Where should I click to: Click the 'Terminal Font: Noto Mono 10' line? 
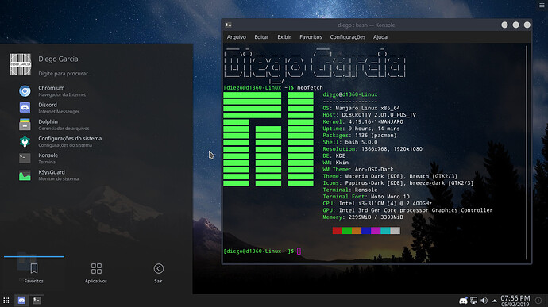click(366, 197)
